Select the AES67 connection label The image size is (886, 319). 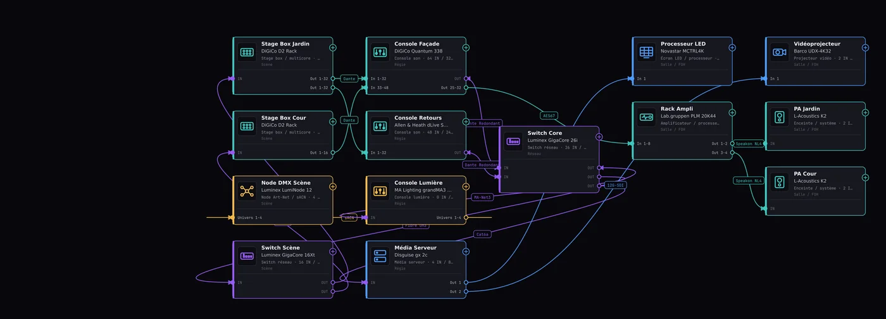click(549, 116)
